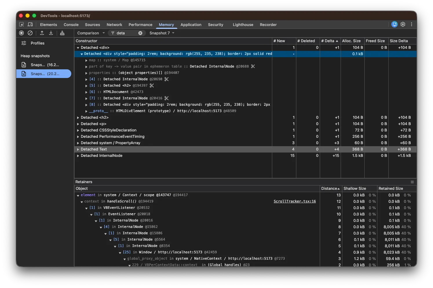Image resolution: width=433 pixels, height=288 pixels.
Task: Collapse the handleScroll() context retainer
Action: [82, 202]
